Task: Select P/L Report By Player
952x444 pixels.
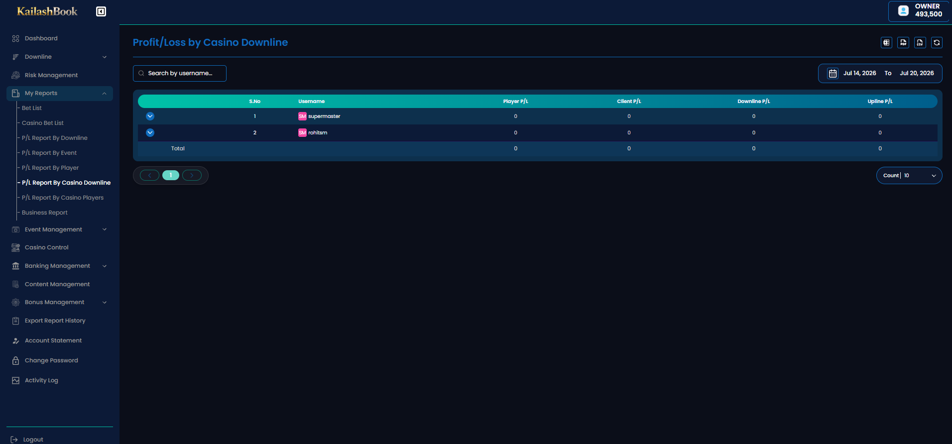Action: coord(50,168)
